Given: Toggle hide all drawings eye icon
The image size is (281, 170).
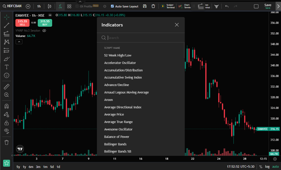Looking at the screenshot, I should (7, 131).
